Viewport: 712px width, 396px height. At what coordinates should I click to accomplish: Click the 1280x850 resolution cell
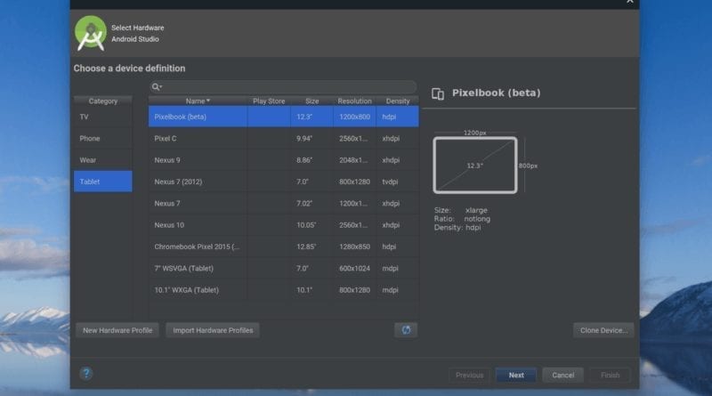(x=354, y=246)
